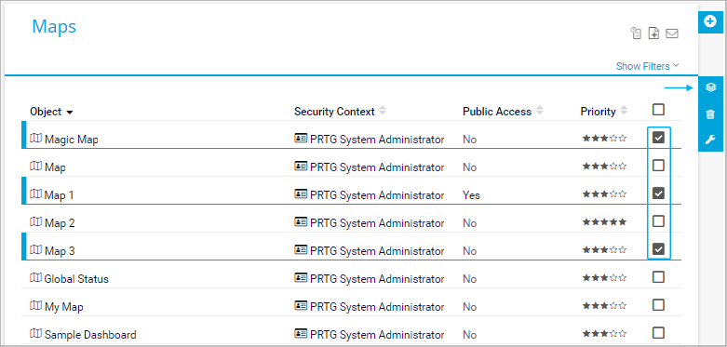727x347 pixels.
Task: Tick the select-all checkbox in header
Action: (x=658, y=110)
